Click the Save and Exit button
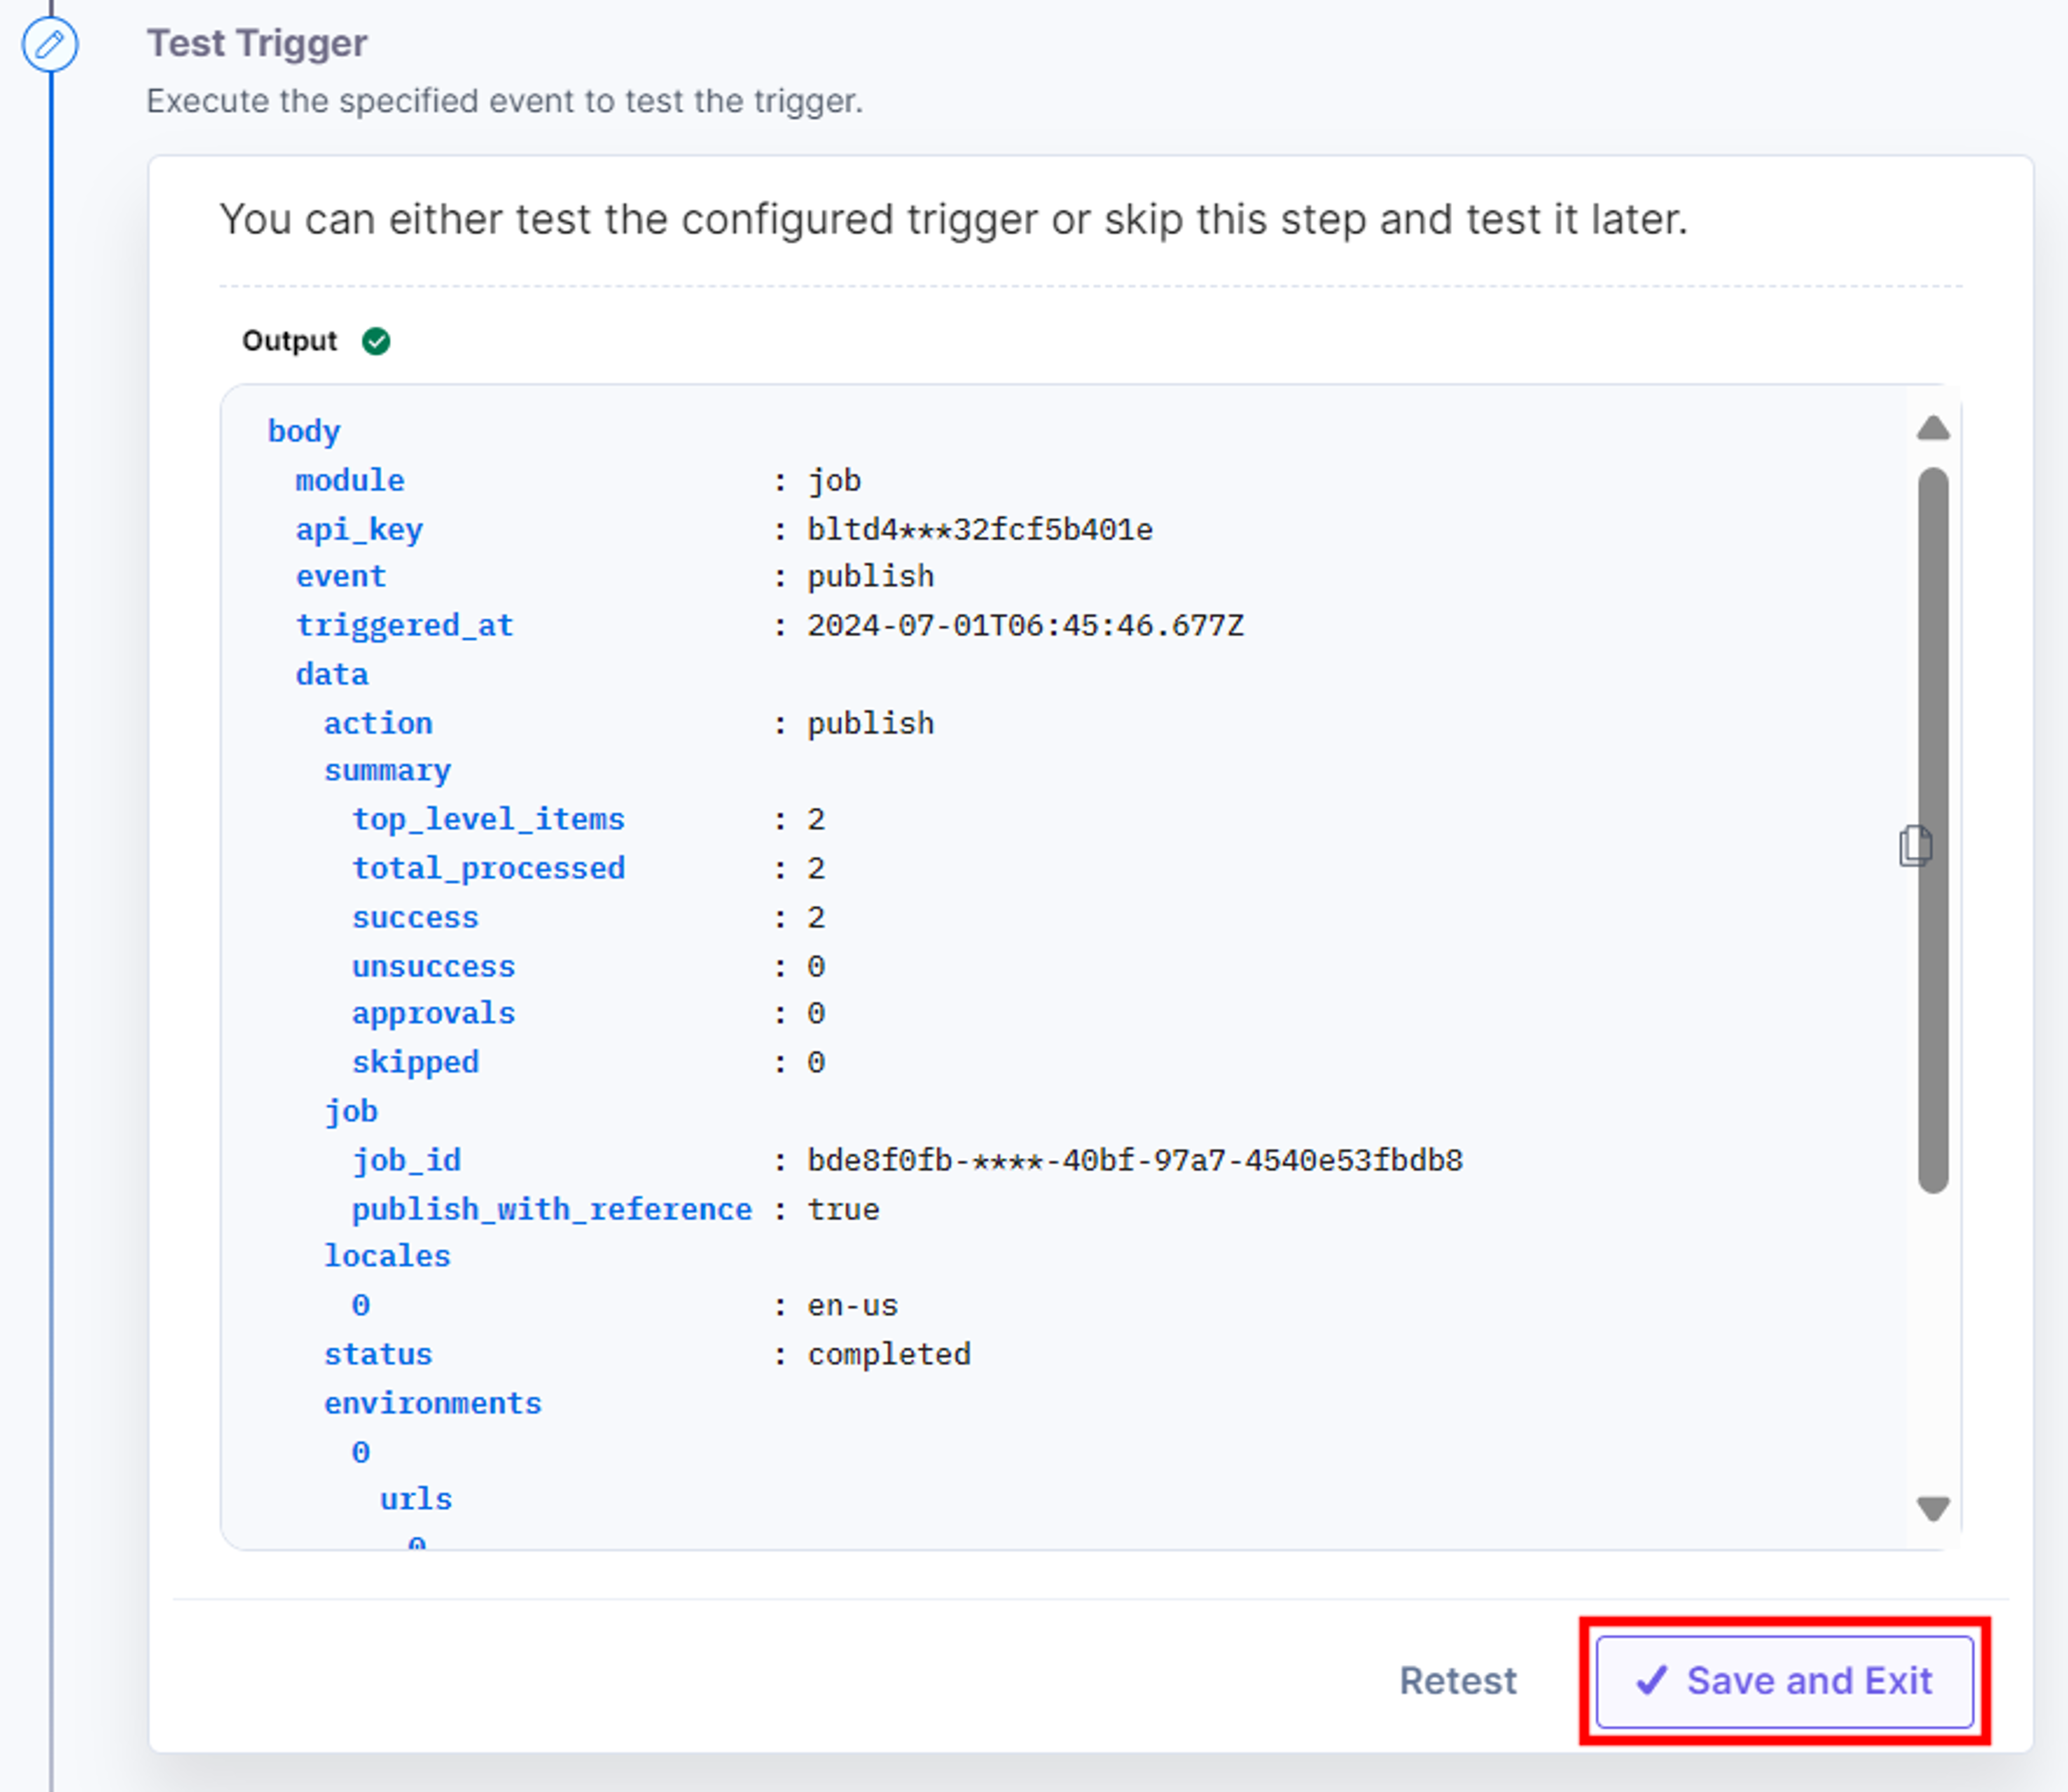This screenshot has width=2068, height=1792. [x=1784, y=1681]
